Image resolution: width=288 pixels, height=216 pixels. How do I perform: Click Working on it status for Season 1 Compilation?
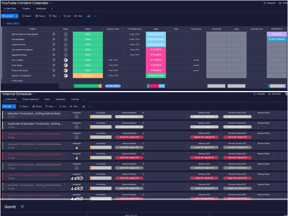tap(88, 75)
